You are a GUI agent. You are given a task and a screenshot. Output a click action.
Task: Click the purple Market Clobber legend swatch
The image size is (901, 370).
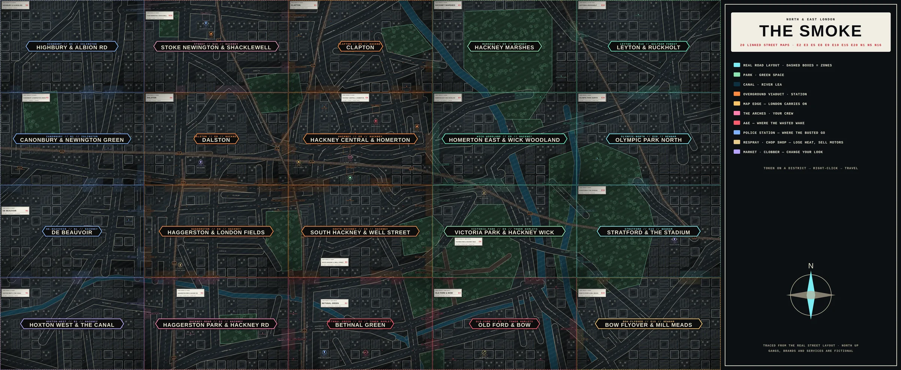coord(737,152)
